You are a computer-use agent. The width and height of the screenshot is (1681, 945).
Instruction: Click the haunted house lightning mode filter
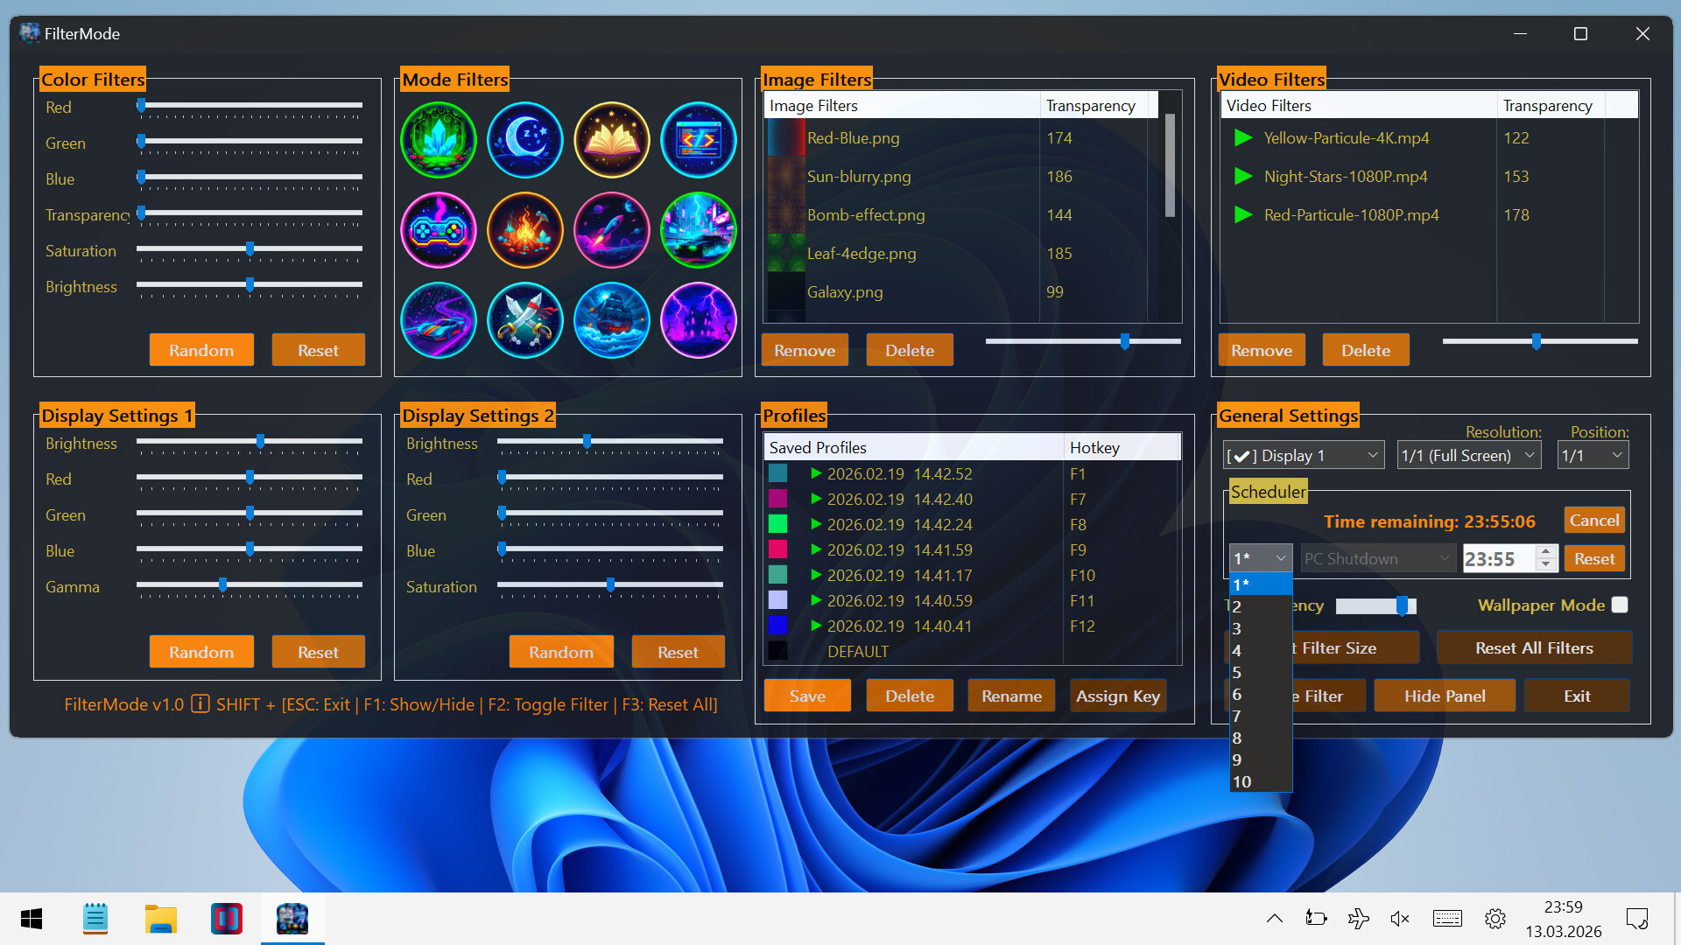pyautogui.click(x=698, y=320)
